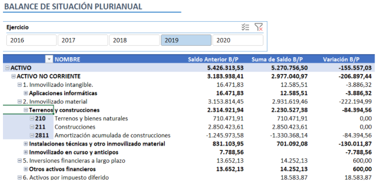
Task: Expand Inmovilizado en curso y anticipos
Action: pyautogui.click(x=26, y=152)
